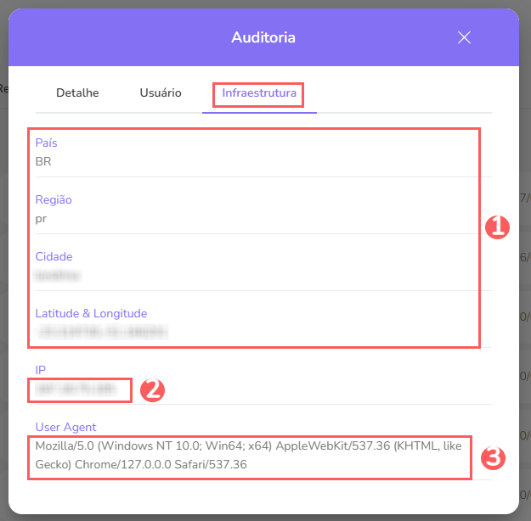Click the País field label
The height and width of the screenshot is (521, 531).
(47, 143)
